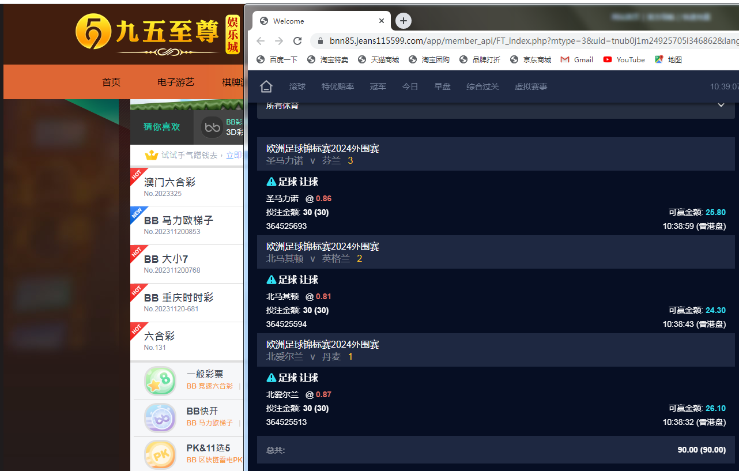Viewport: 739px width, 471px height.
Task: Click the 0.87 odds for 北爱尔兰
Action: pos(323,394)
